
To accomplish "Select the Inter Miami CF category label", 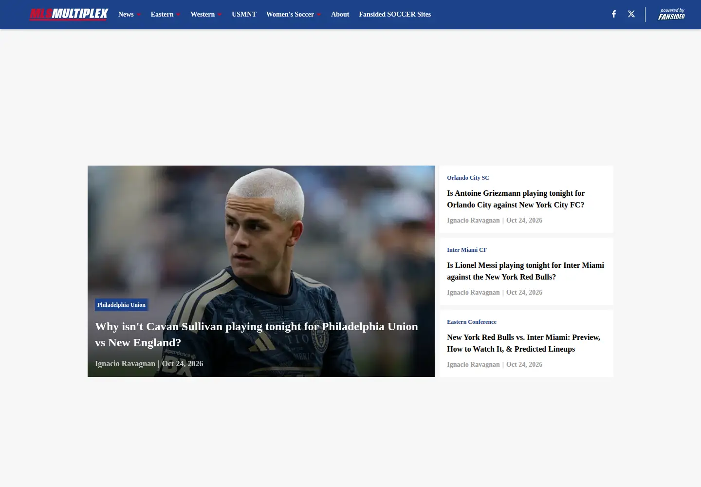I will (467, 250).
